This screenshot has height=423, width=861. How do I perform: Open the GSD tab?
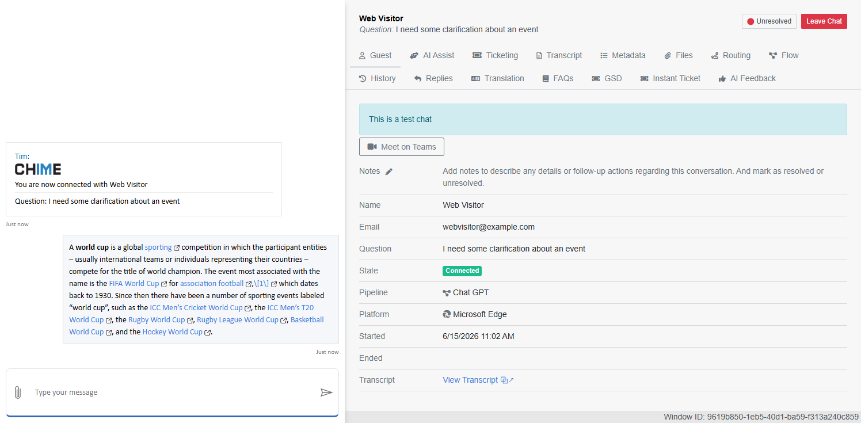[607, 78]
